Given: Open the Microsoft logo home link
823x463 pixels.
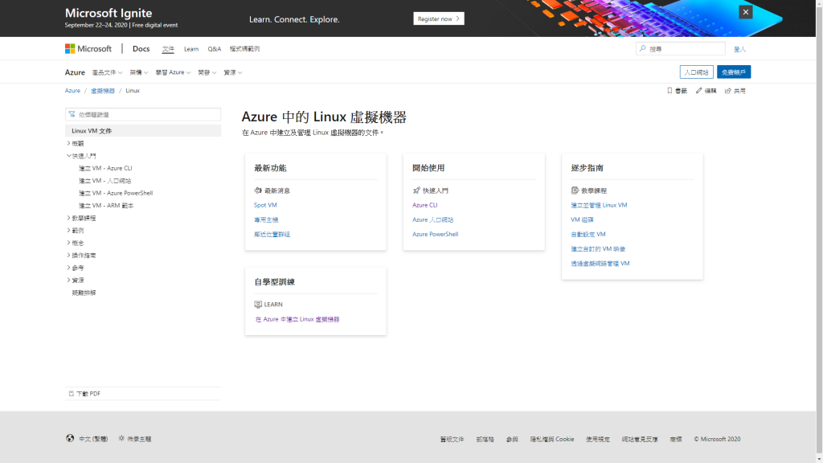Looking at the screenshot, I should coord(88,49).
